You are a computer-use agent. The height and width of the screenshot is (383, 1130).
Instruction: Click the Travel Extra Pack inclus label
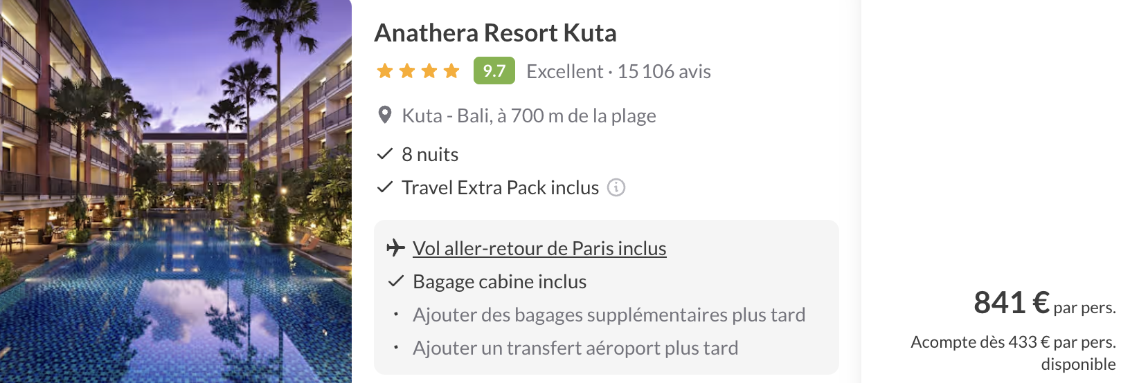coord(500,188)
